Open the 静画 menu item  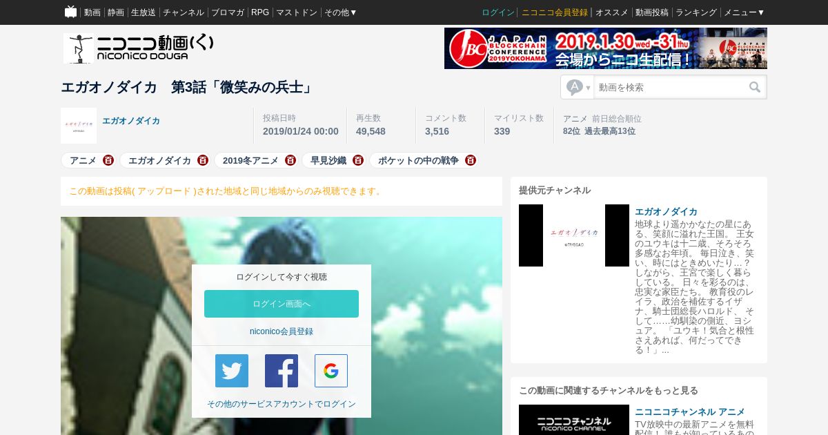[116, 12]
